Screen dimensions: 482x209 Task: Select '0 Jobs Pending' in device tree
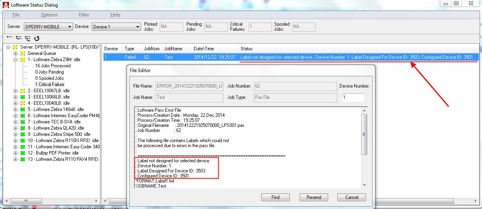tap(49, 72)
